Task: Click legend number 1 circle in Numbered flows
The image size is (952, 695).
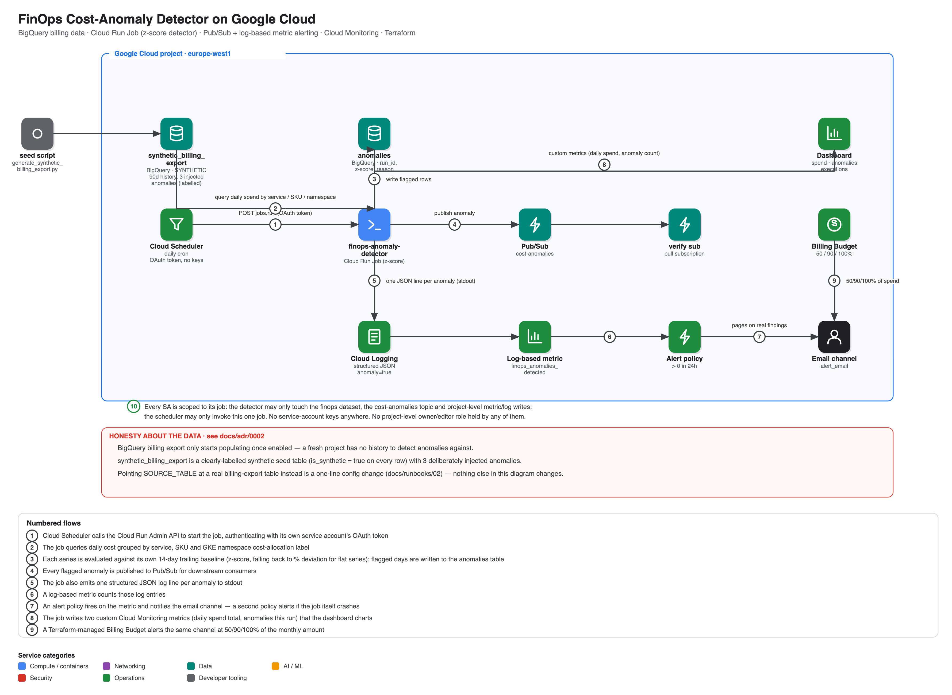Action: 32,536
